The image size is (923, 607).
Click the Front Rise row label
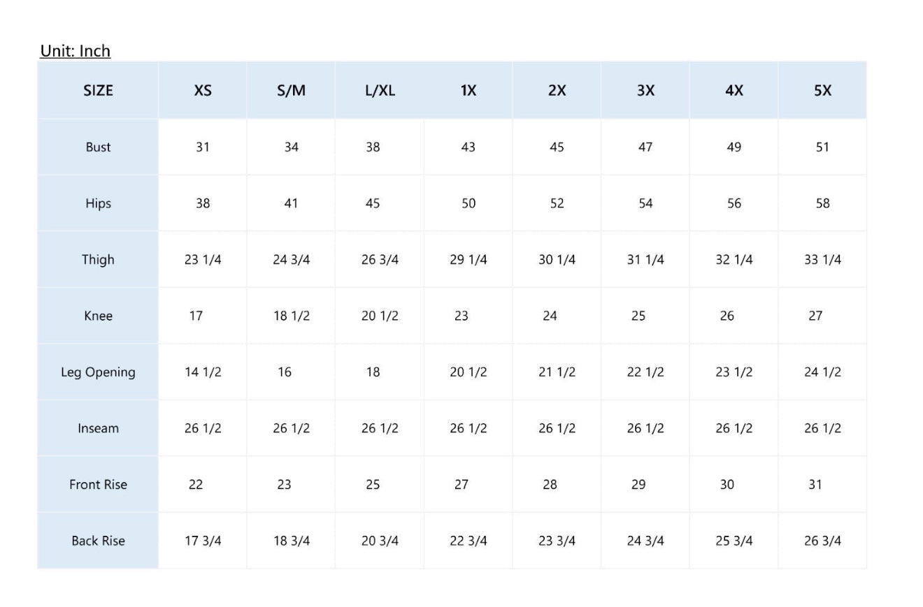98,484
